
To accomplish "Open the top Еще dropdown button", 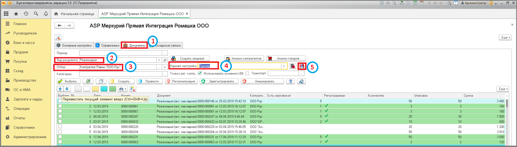I will click(505, 37).
